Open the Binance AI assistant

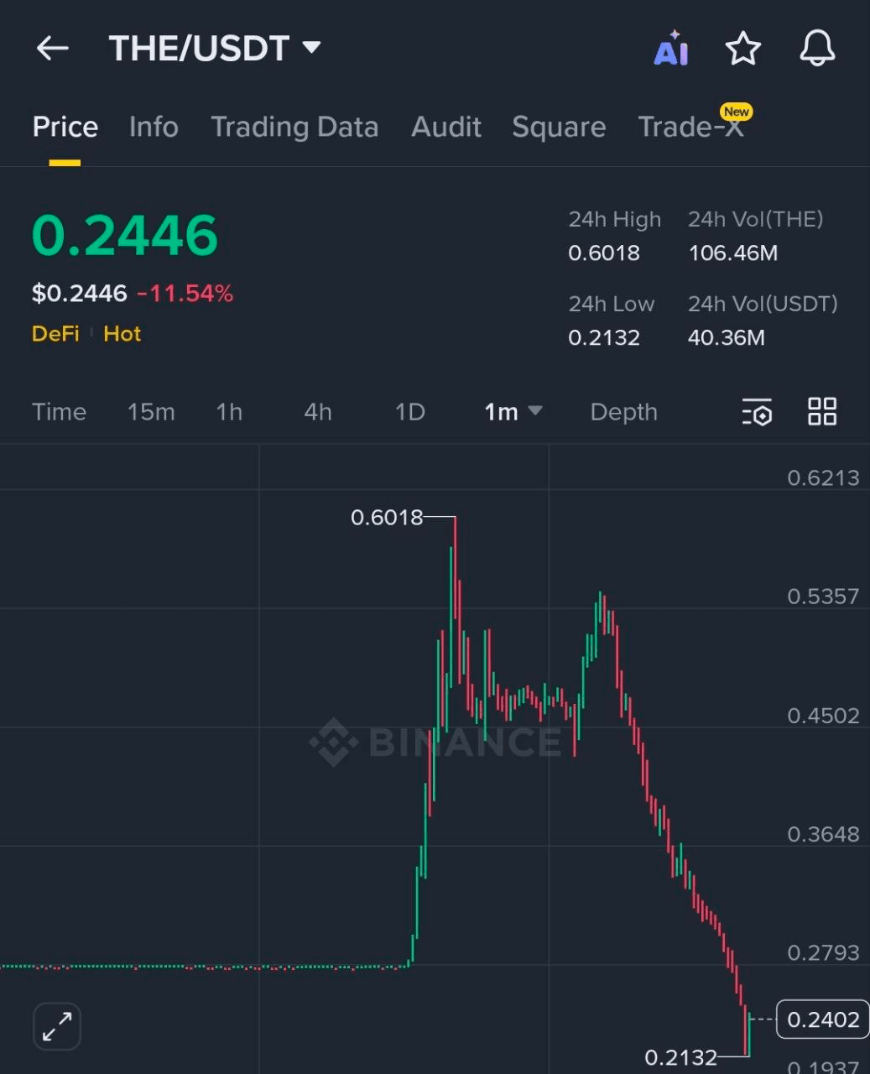[x=670, y=50]
